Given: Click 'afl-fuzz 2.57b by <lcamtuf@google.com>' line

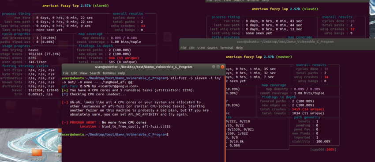Looking at the screenshot, I should (x=100, y=86).
